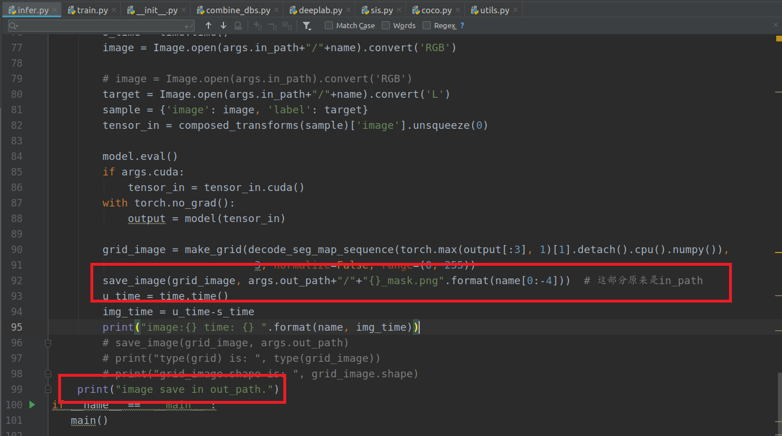This screenshot has width=782, height=436.
Task: Close the utils.py tab
Action: (516, 10)
